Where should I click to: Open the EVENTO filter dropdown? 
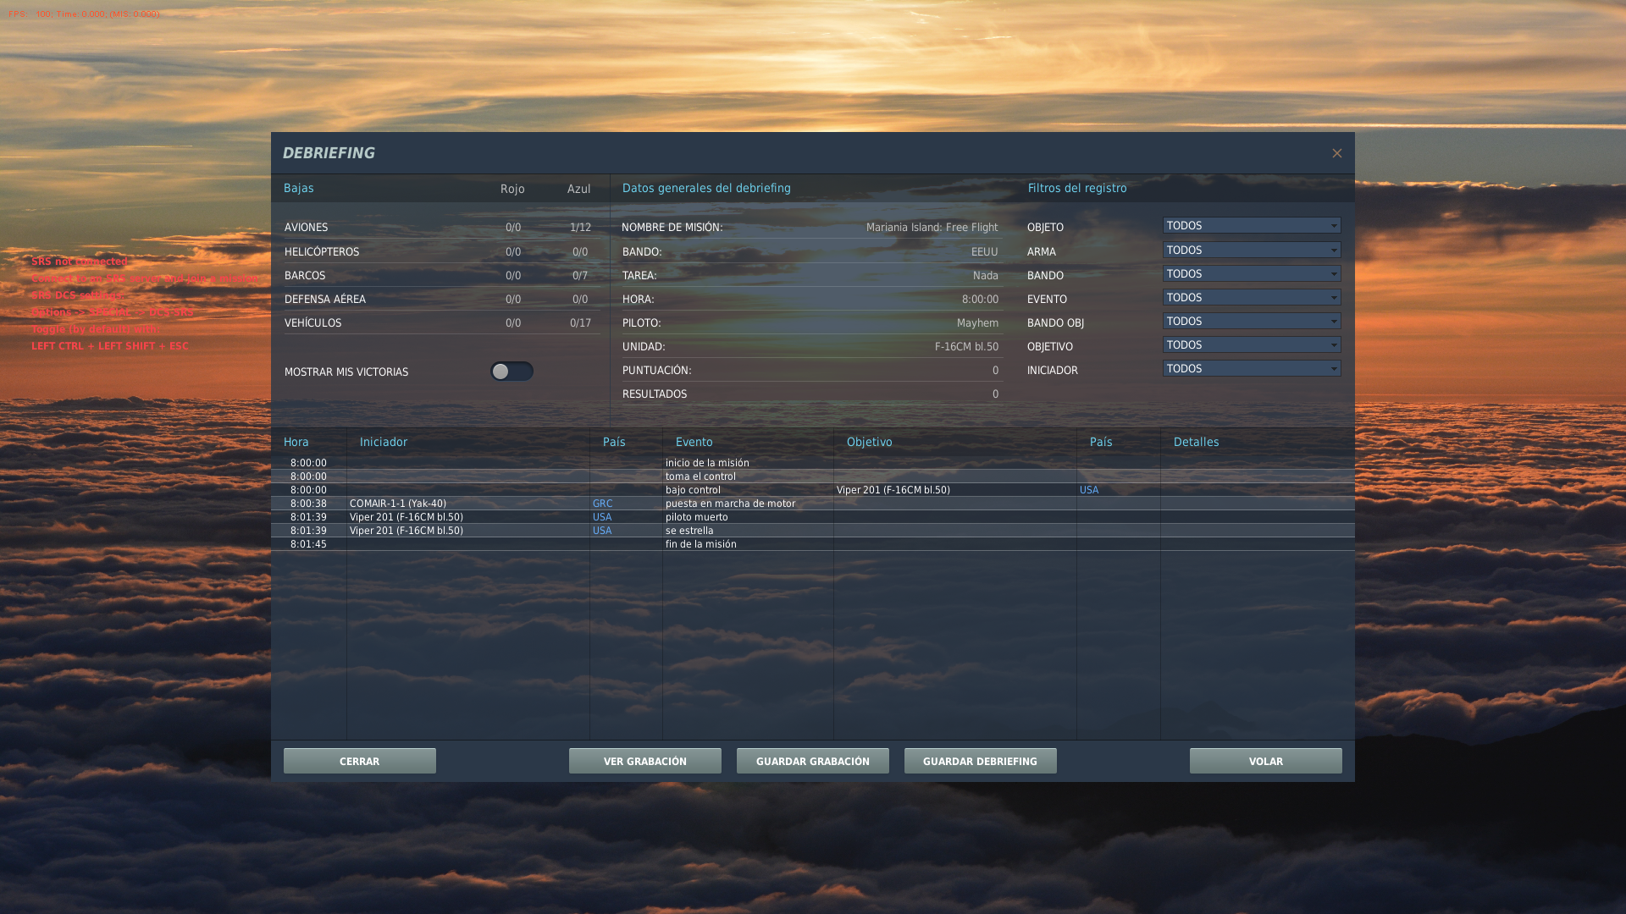1252,298
